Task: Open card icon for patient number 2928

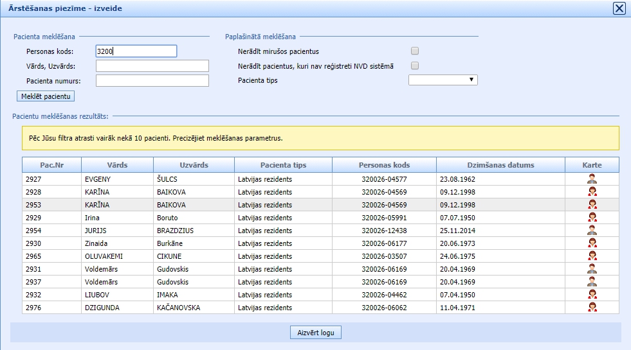Action: 592,192
